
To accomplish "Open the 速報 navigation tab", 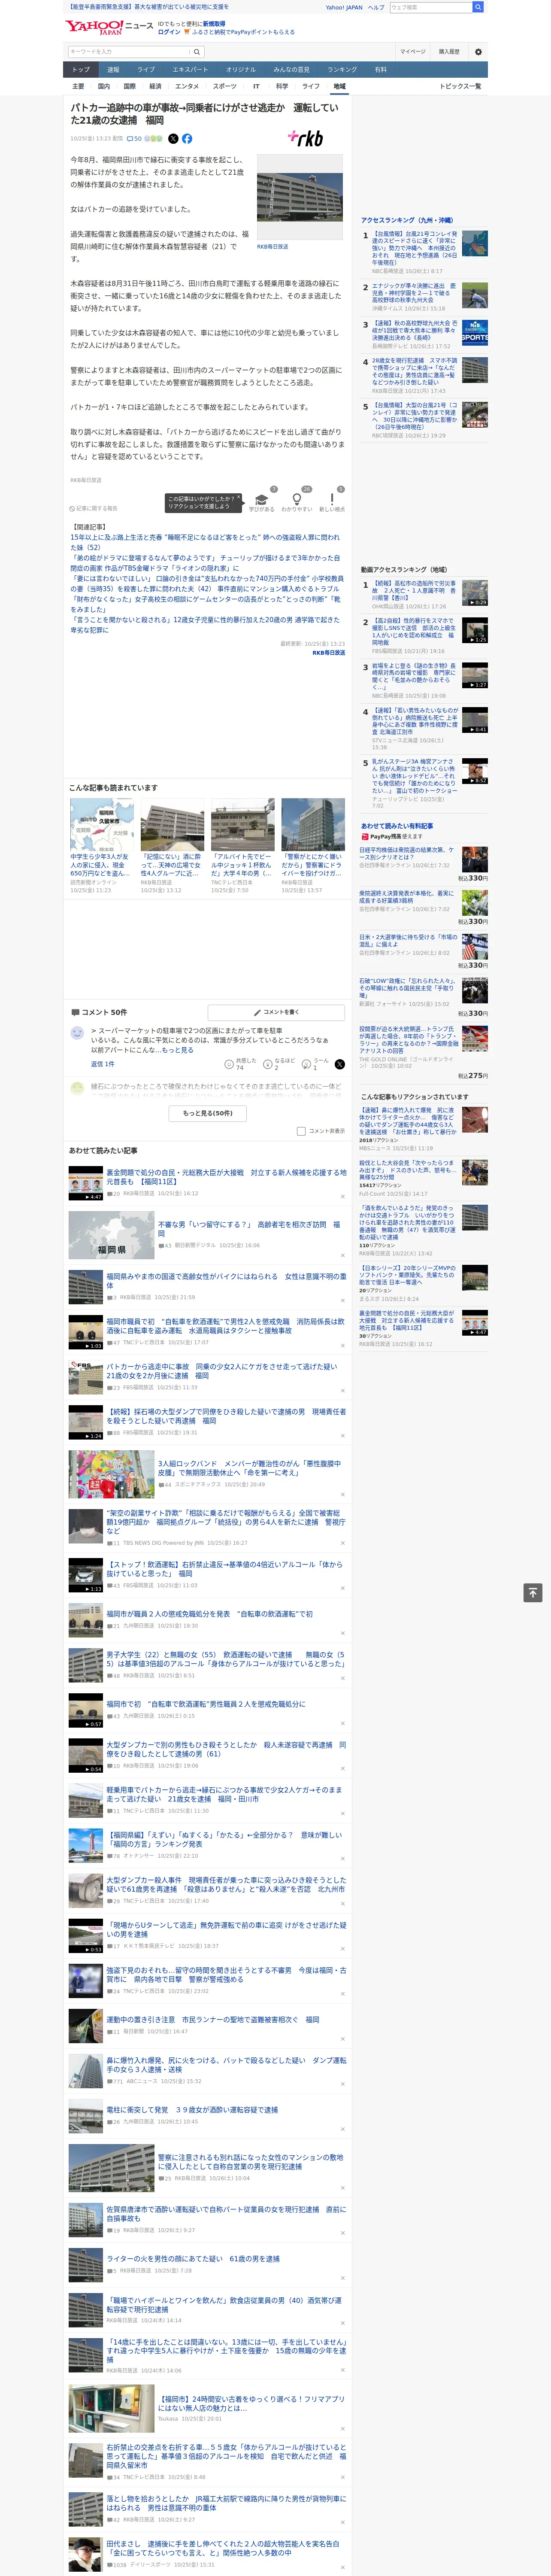I will 113,69.
